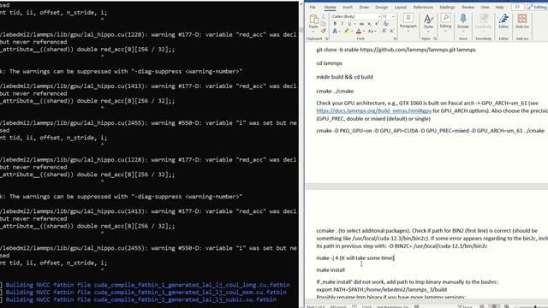Image resolution: width=548 pixels, height=308 pixels.
Task: Switch to the Insert tab
Action: (x=348, y=7)
